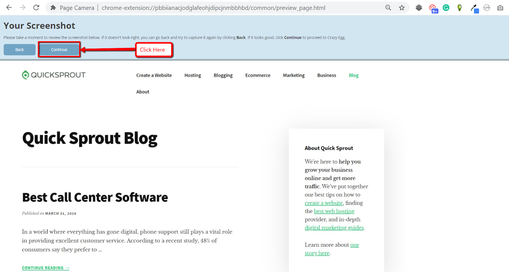Open the Page Camera extension icon
The image size is (509, 272).
500,8
